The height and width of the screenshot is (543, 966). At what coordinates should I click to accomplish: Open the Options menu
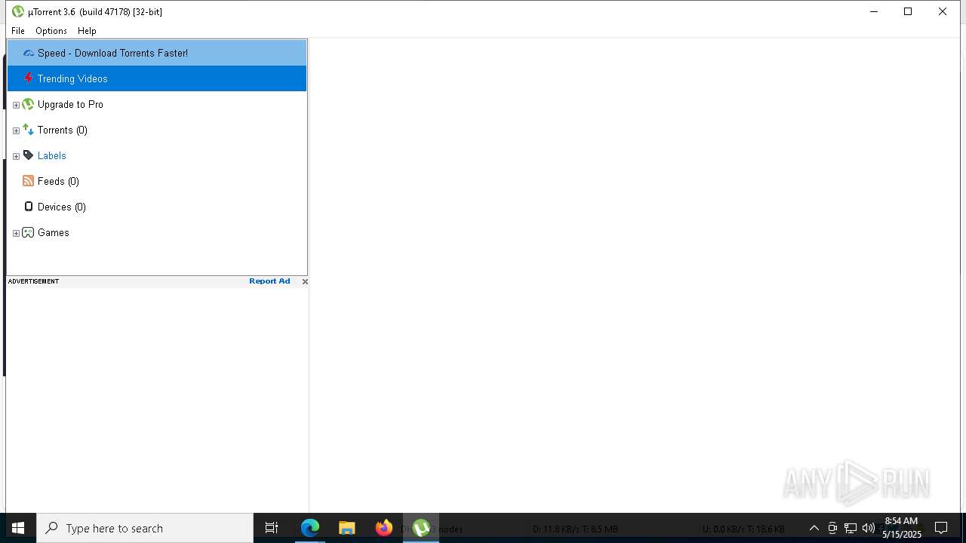pos(51,31)
